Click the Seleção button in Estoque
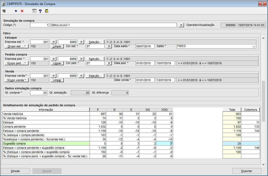The image size is (268, 176). [x=95, y=42]
